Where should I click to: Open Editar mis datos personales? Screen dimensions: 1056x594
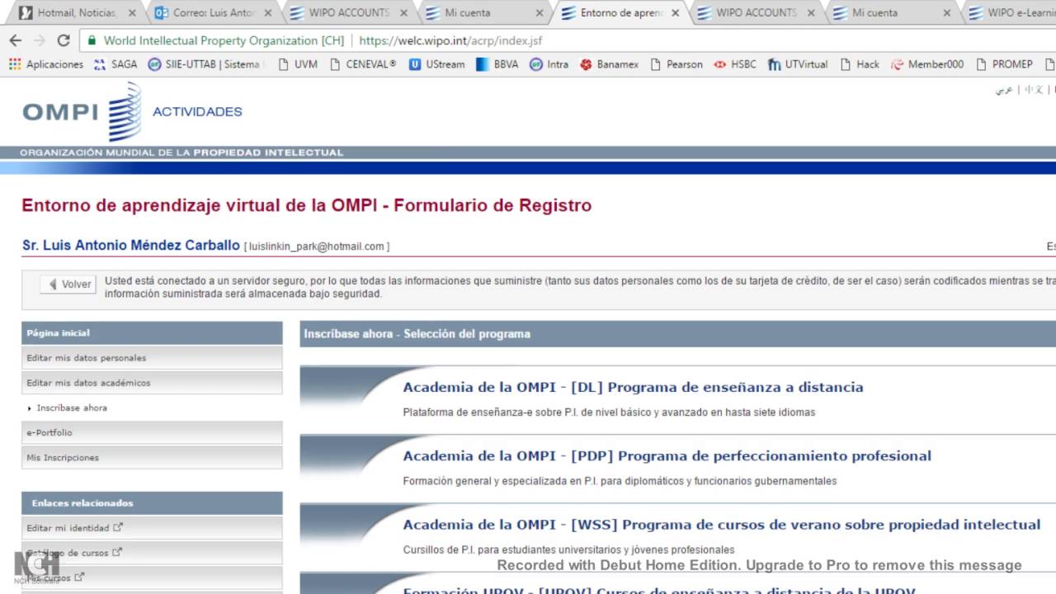[152, 358]
